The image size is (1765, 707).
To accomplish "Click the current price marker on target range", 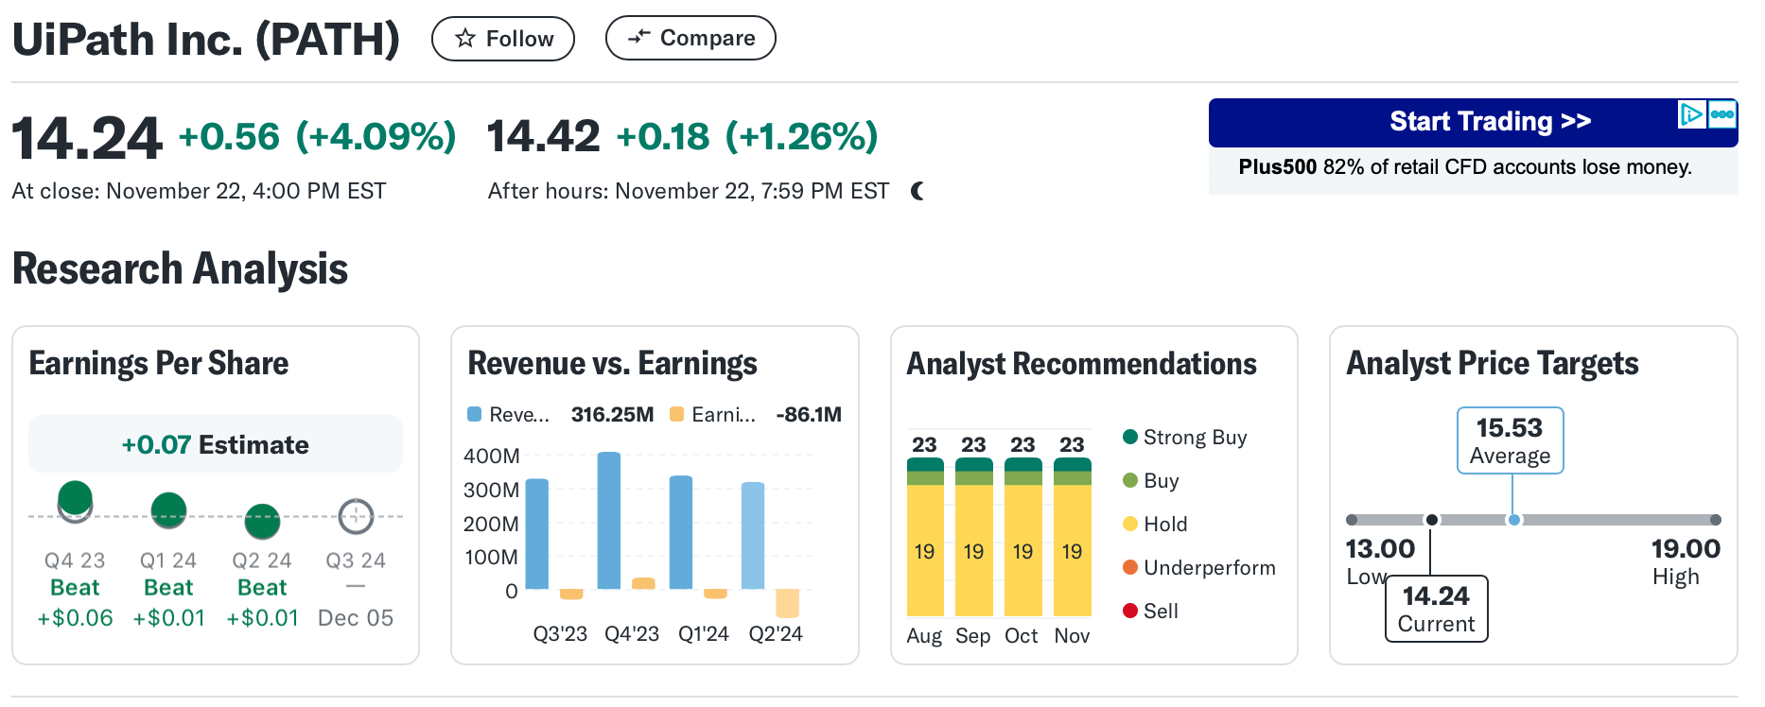I will coord(1432,520).
